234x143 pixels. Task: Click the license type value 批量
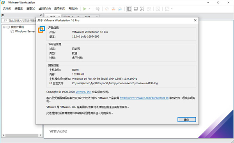pos(74,53)
